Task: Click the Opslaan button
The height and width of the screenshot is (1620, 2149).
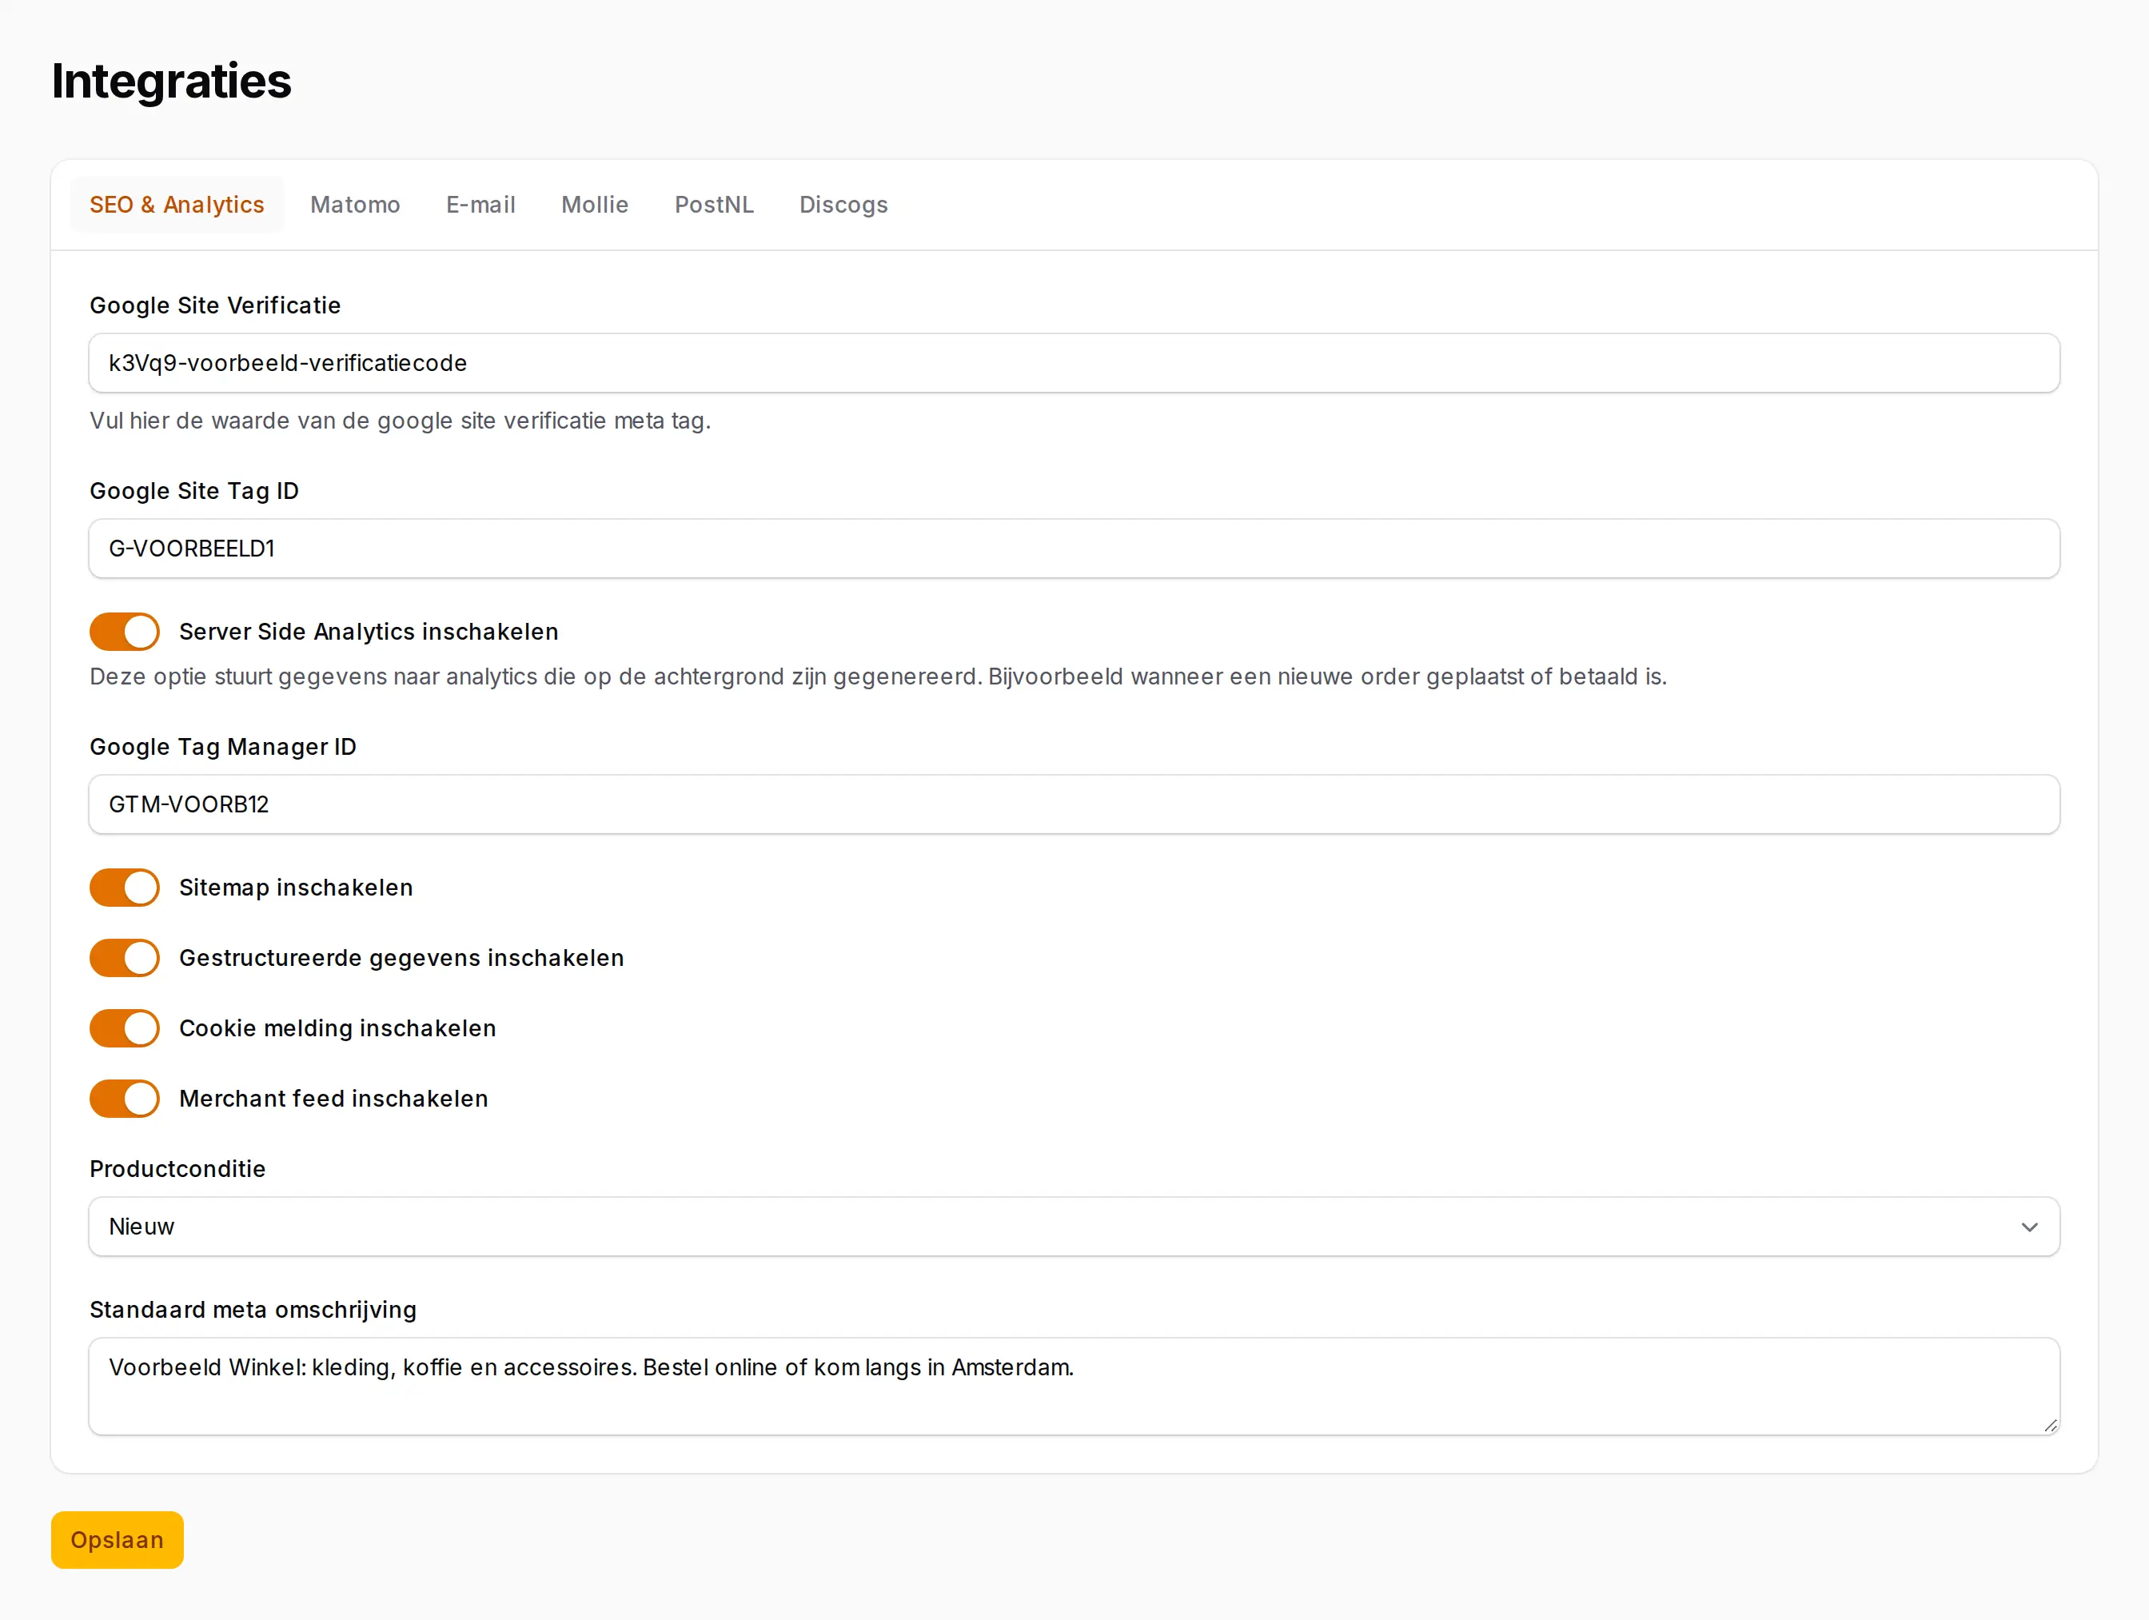Action: 118,1540
